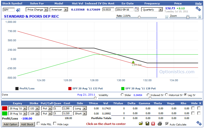This screenshot has height=128, width=204.
Task: Click the Vol value 0.19992
Action: 106,114
